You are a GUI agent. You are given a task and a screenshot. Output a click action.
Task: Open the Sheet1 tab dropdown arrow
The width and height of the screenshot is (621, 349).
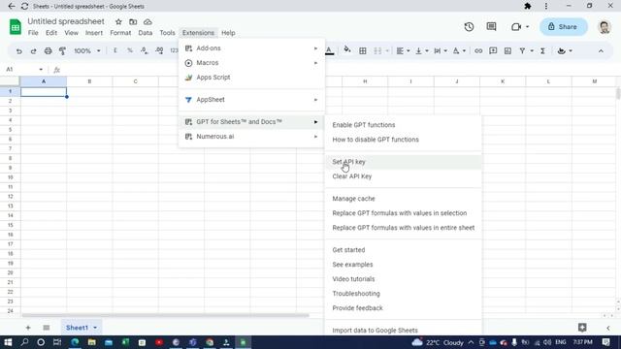point(95,328)
